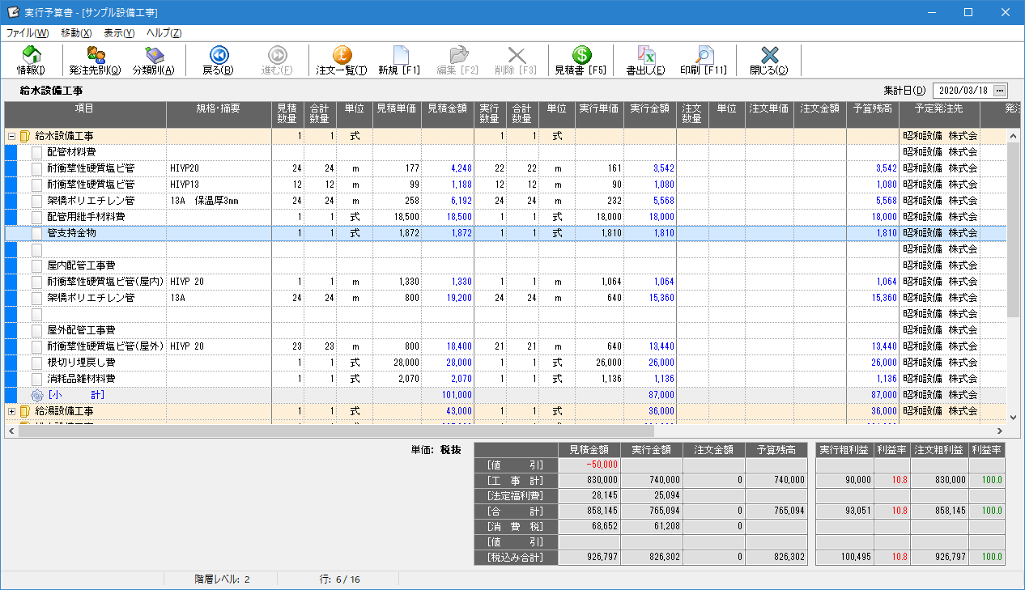Screen dimensions: 1025x590
Task: Export with the 書出し(E) icon
Action: [646, 54]
